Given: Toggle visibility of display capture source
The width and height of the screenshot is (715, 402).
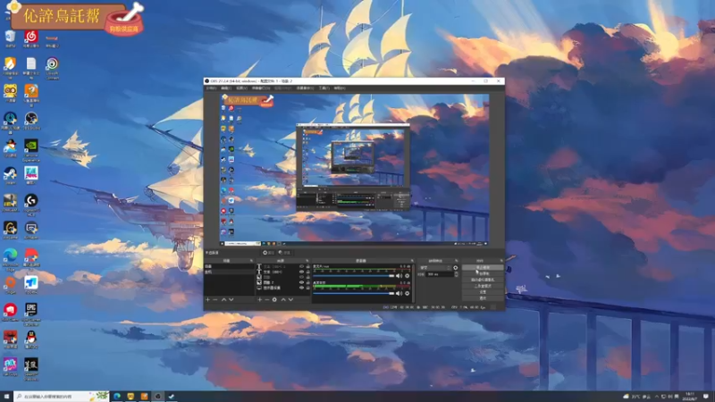Looking at the screenshot, I should tap(302, 288).
